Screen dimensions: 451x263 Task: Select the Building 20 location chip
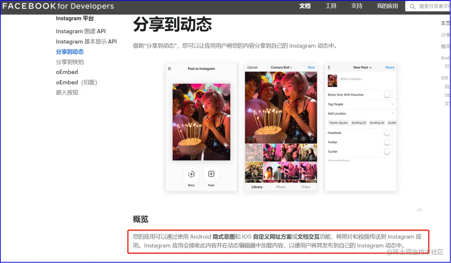point(359,123)
